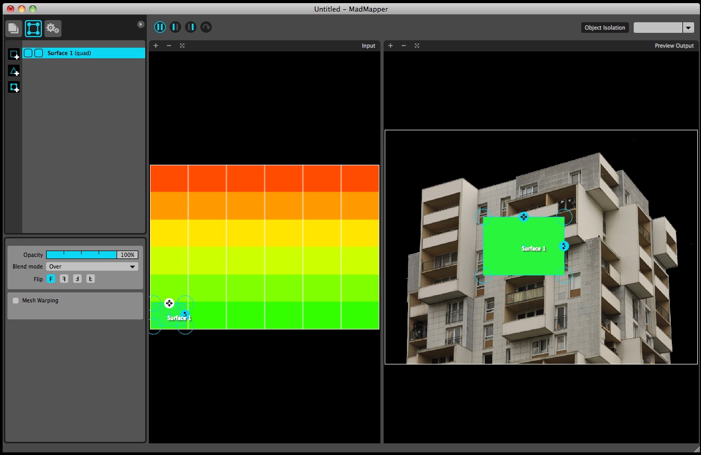Open the gears settings tab

point(52,28)
